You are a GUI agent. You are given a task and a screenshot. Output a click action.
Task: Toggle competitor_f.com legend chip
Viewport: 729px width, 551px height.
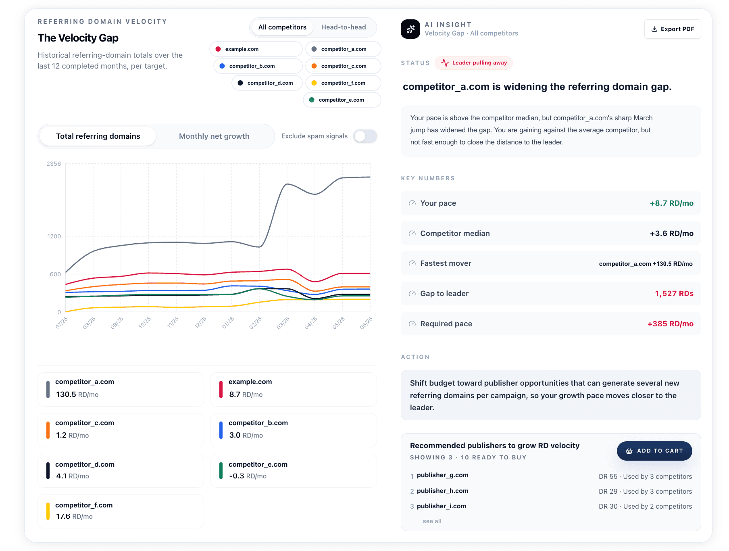343,83
